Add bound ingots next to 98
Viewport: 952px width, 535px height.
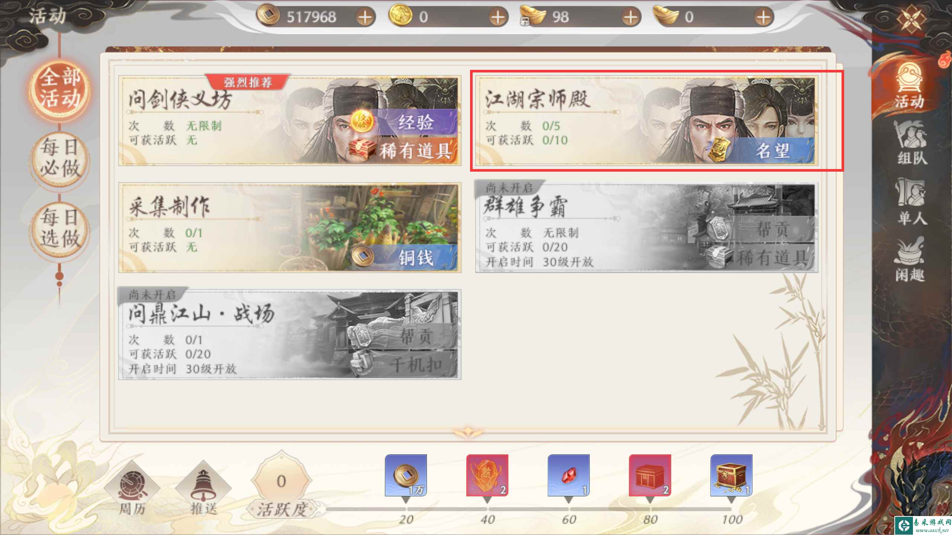click(x=630, y=17)
